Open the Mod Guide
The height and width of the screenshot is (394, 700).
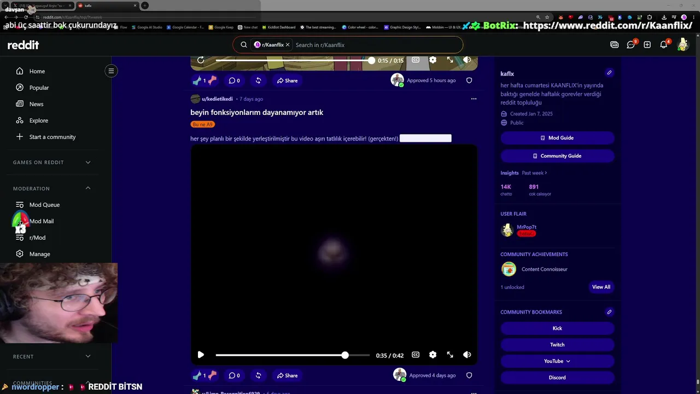(x=557, y=138)
